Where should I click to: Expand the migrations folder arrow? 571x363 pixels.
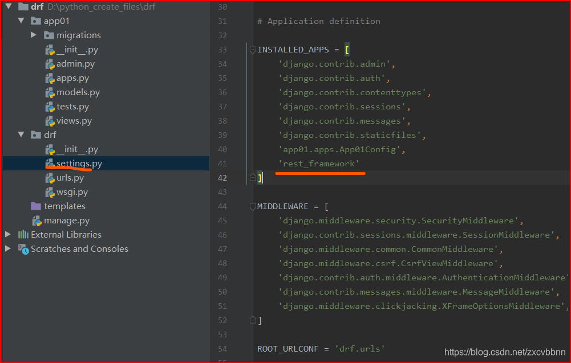[x=34, y=35]
